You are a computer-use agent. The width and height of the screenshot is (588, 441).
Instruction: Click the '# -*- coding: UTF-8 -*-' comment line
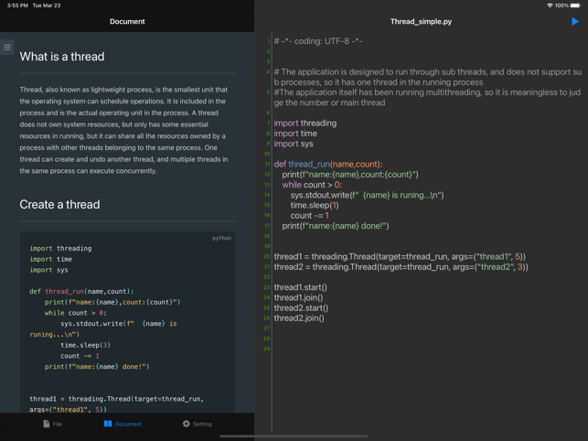pos(318,41)
